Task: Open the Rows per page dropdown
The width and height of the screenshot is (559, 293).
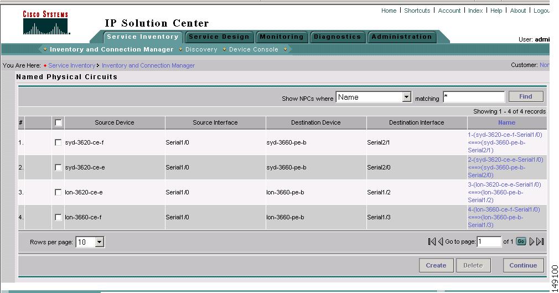Action: pos(90,242)
